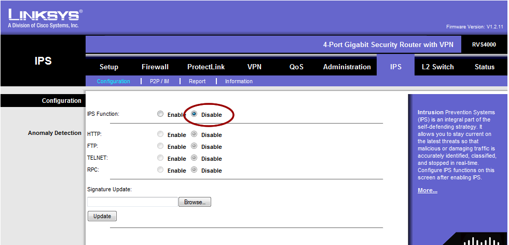Enable RPC anomaly detection
The height and width of the screenshot is (245, 509).
(x=160, y=170)
